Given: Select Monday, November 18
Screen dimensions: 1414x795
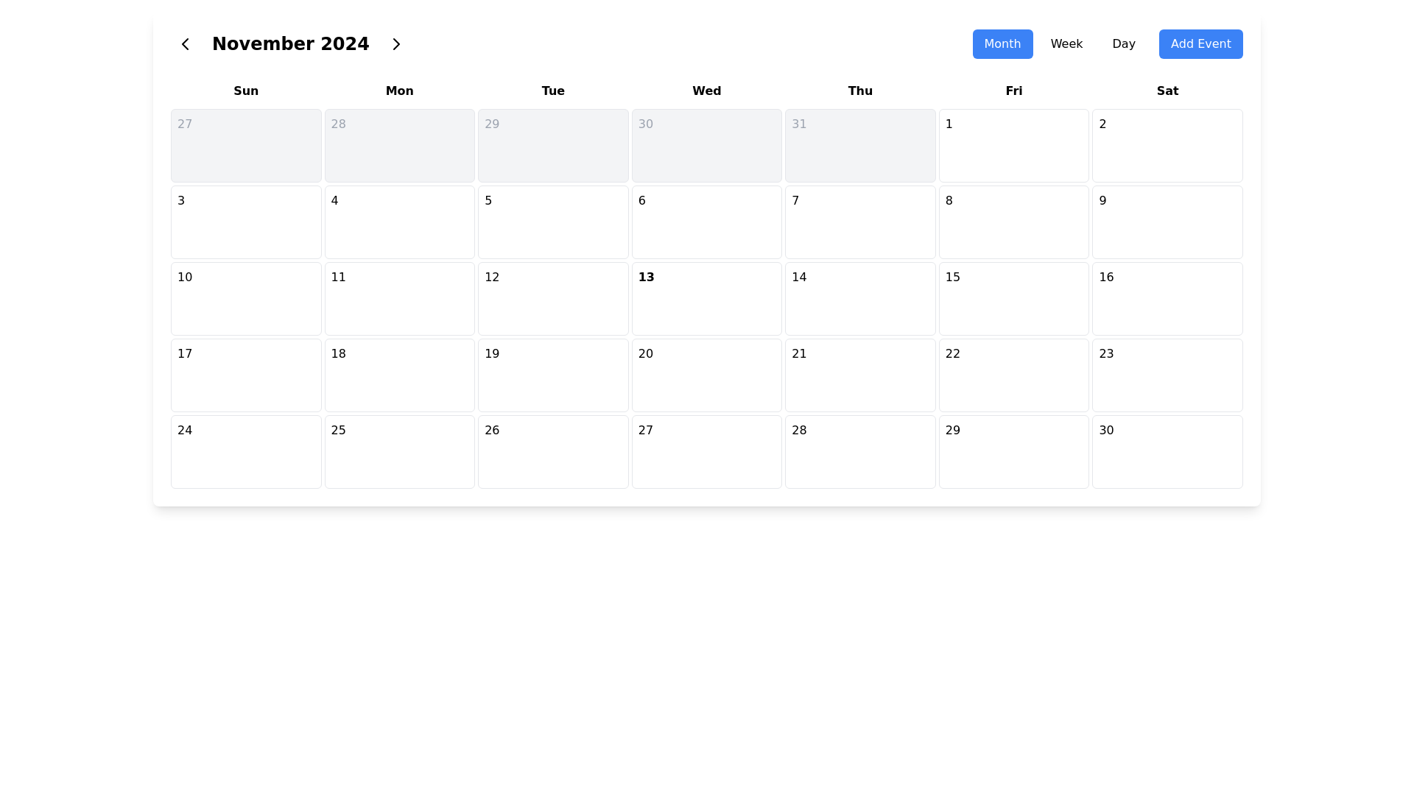Looking at the screenshot, I should click(x=399, y=375).
